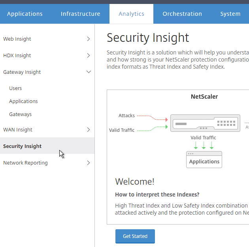Open Users under Gateway Insight
Screen dimensions: 249x247
15,88
